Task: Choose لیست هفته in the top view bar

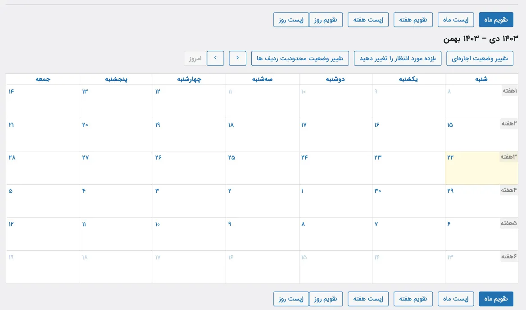Action: coord(368,20)
